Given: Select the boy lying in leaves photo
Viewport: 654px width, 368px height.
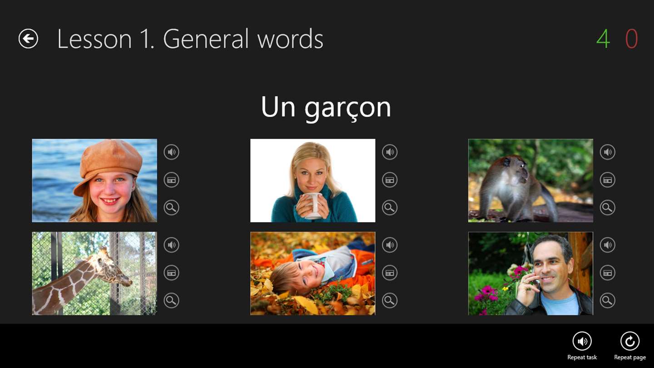Looking at the screenshot, I should (x=313, y=274).
